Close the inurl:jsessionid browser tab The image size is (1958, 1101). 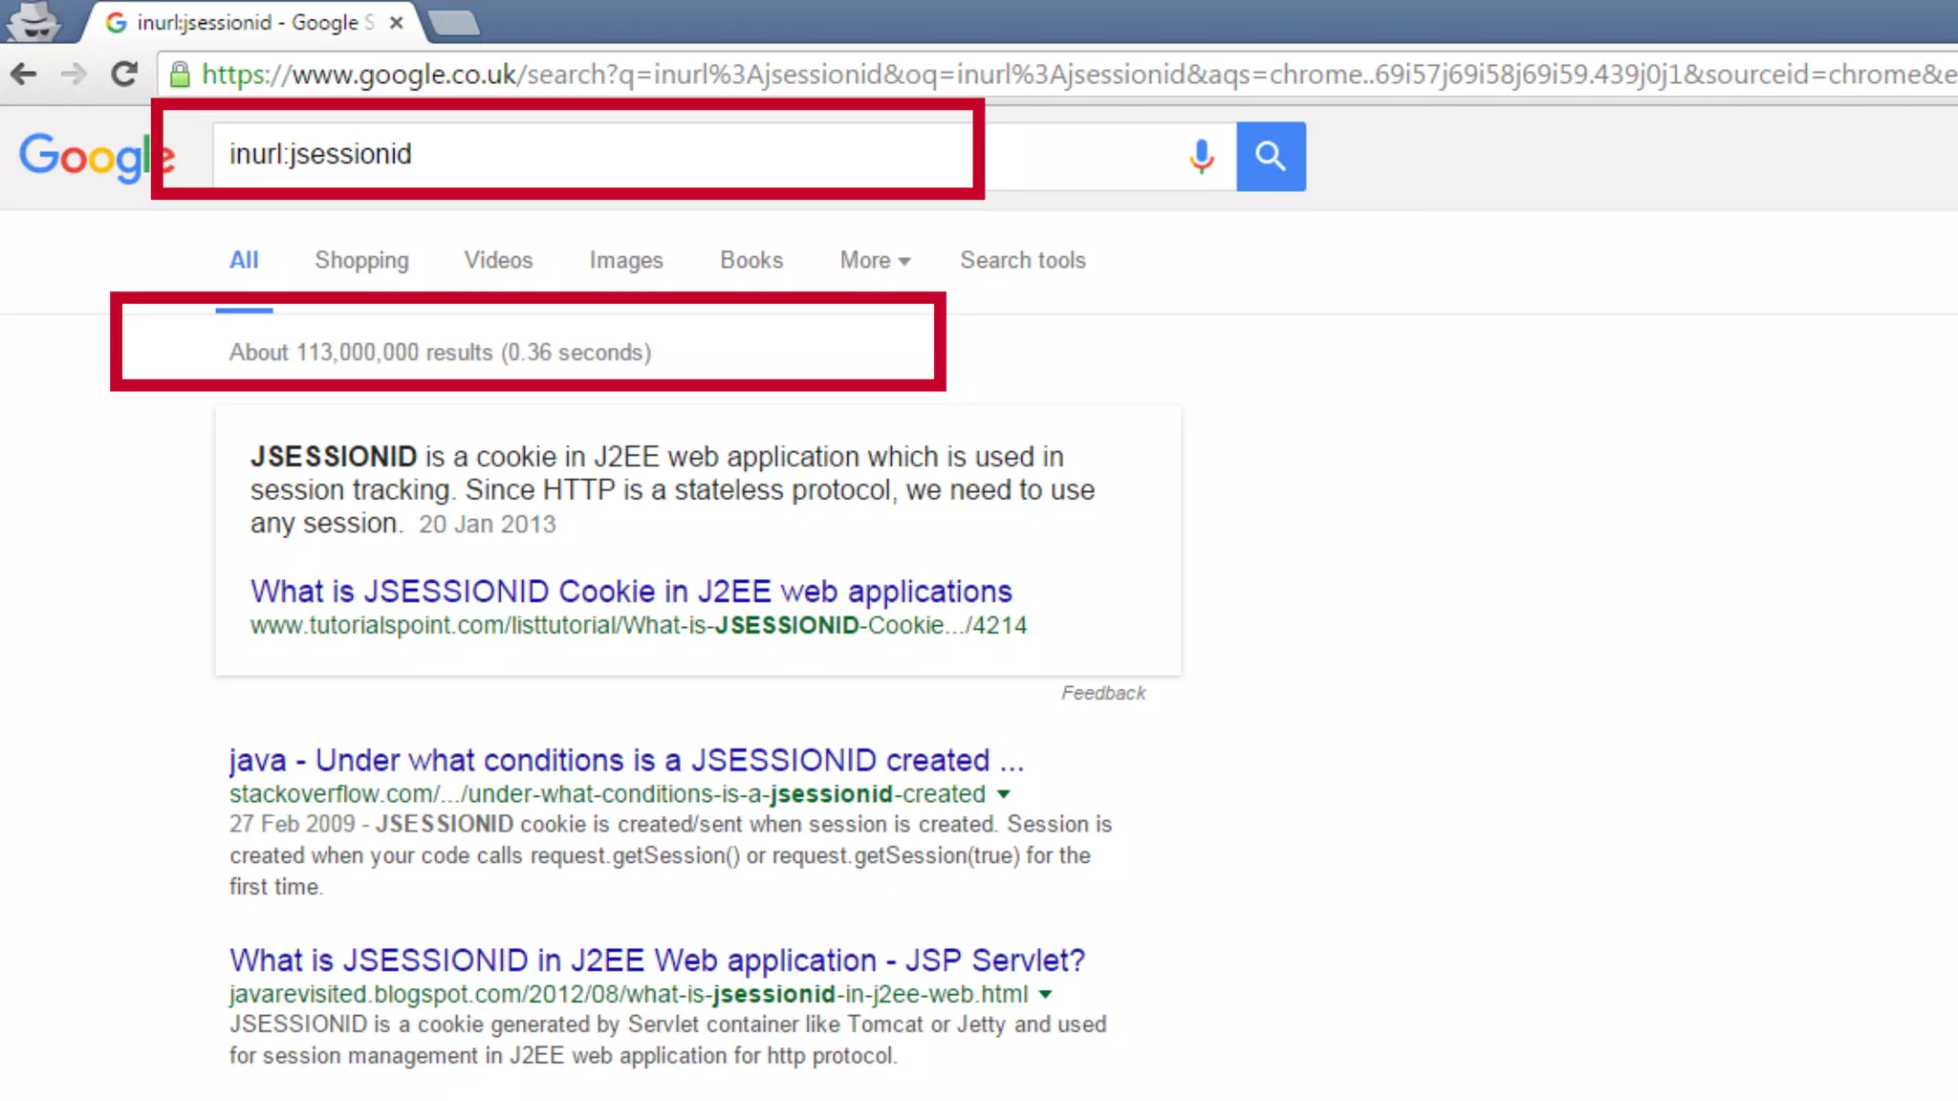[396, 22]
